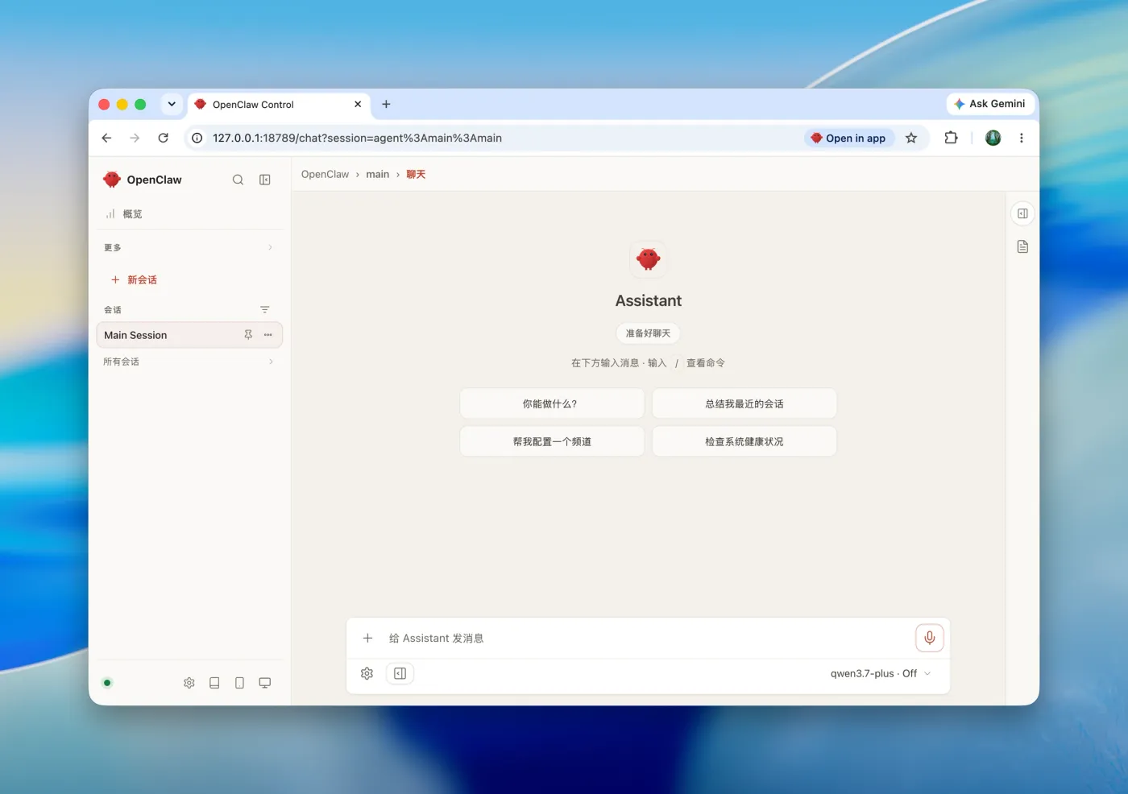Reload the page
Image resolution: width=1128 pixels, height=794 pixels.
(163, 138)
